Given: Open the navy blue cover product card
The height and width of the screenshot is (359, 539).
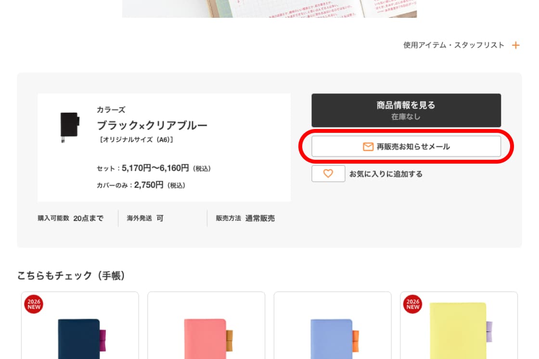Looking at the screenshot, I should point(80,332).
